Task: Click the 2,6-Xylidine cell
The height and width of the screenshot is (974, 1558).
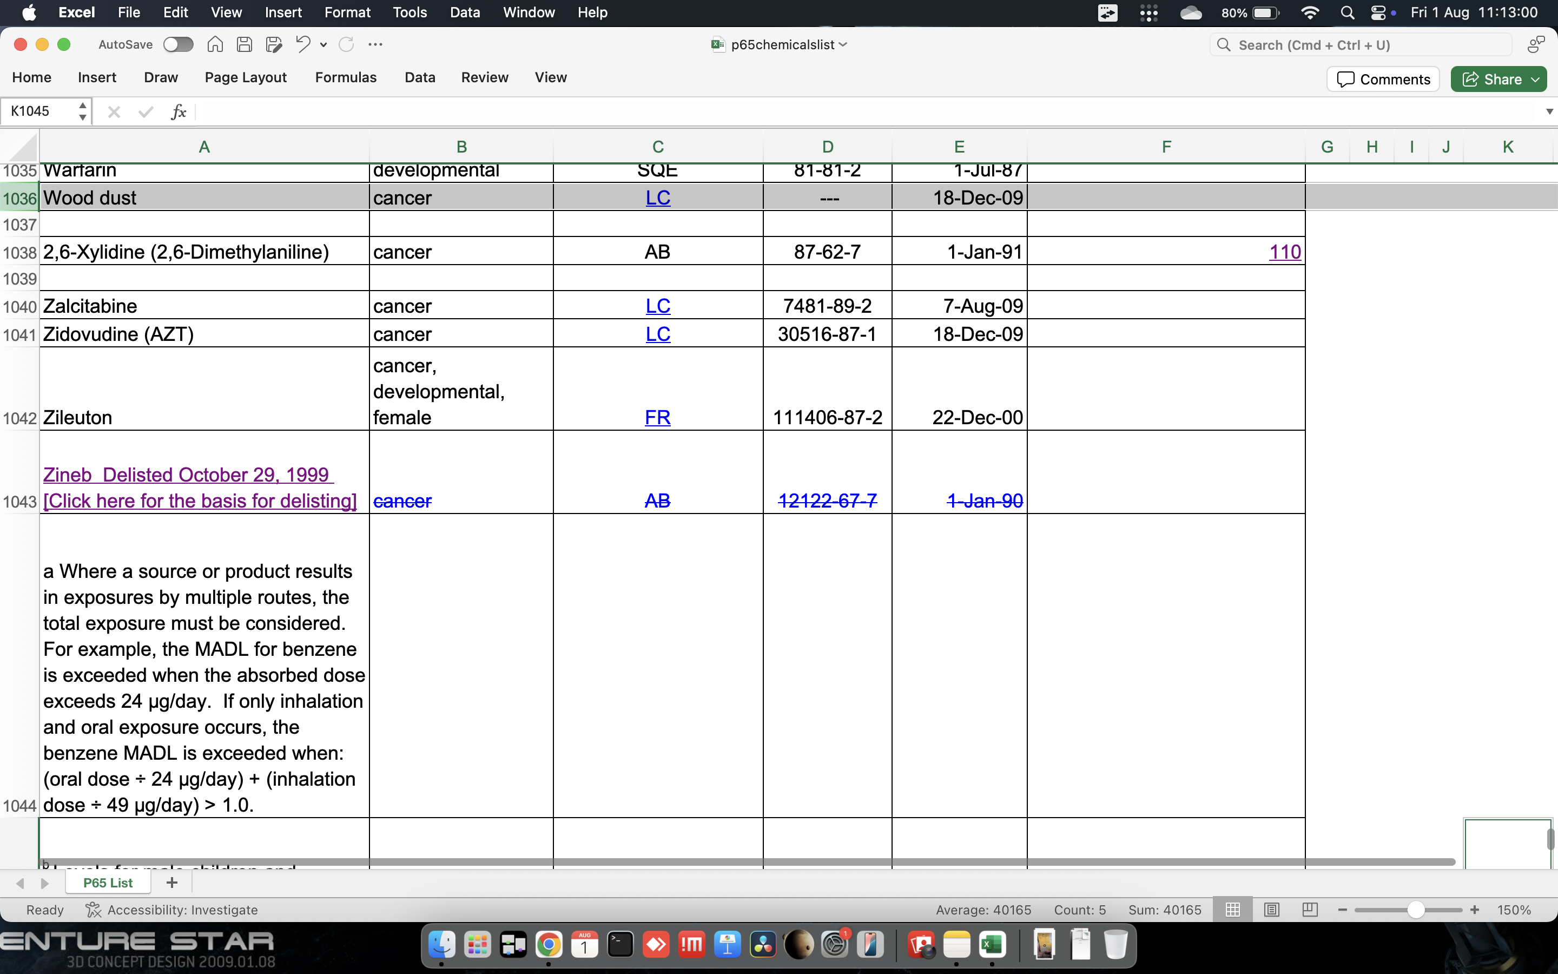Action: [204, 252]
